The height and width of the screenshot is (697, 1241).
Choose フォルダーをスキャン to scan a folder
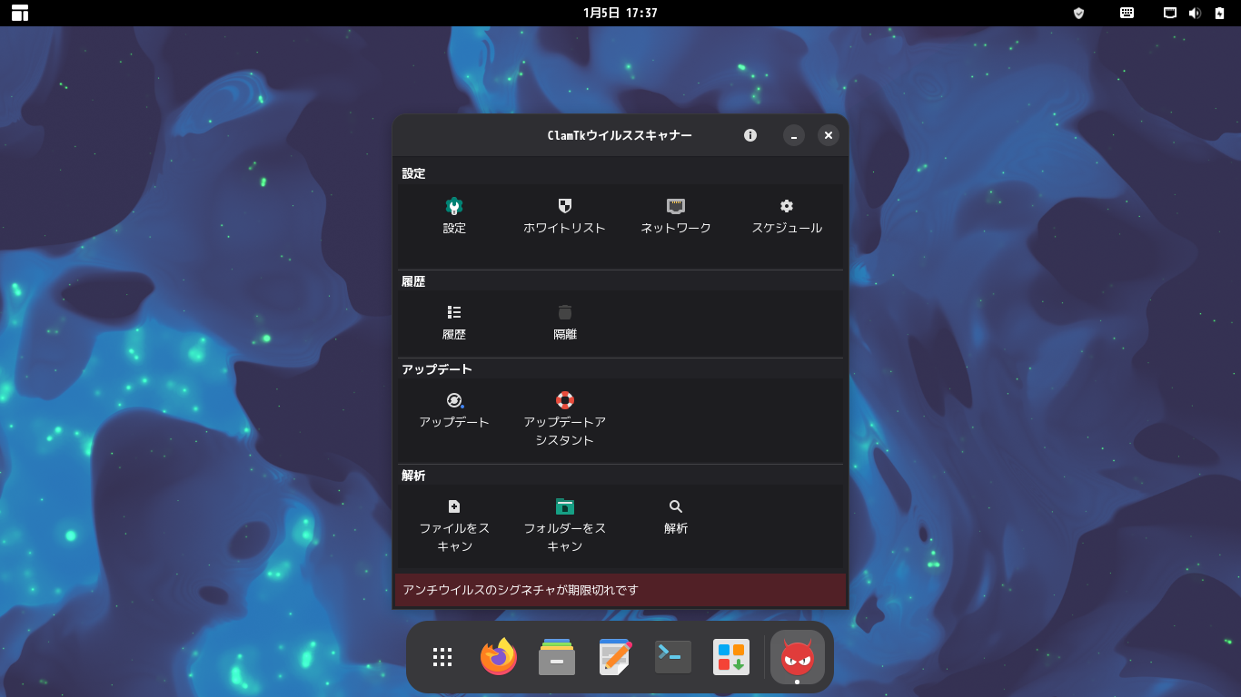[564, 525]
